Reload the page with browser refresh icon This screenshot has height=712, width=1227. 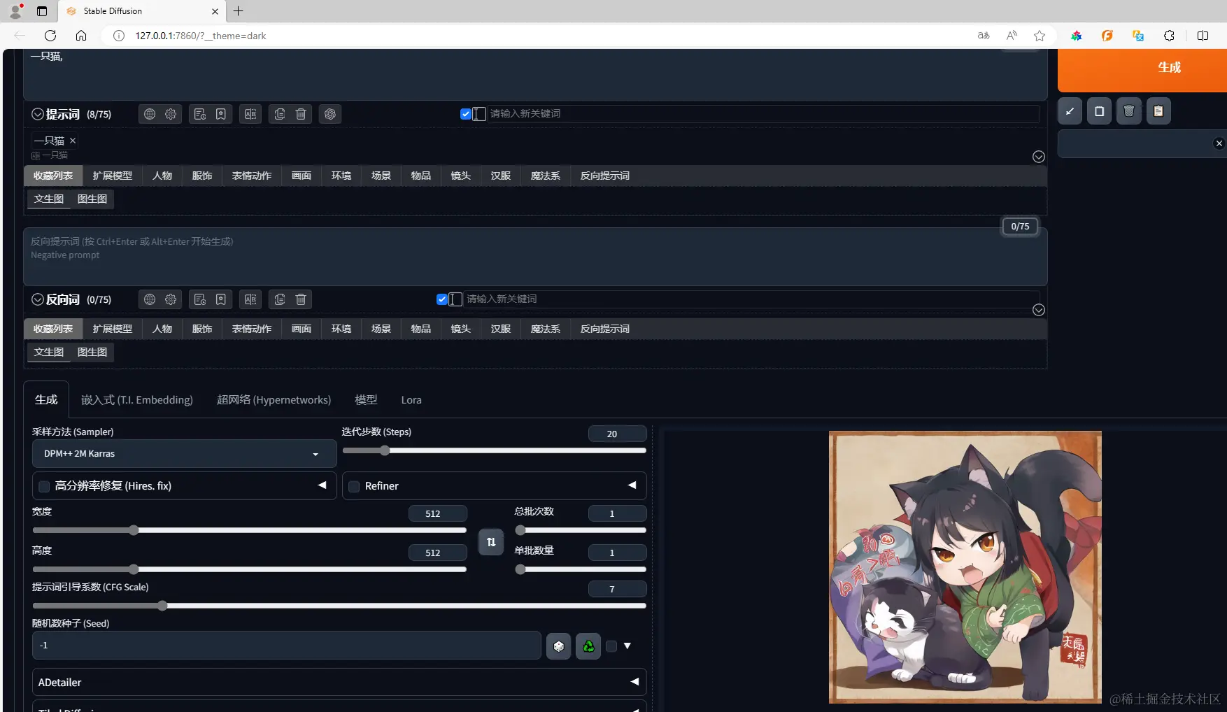[x=50, y=36]
